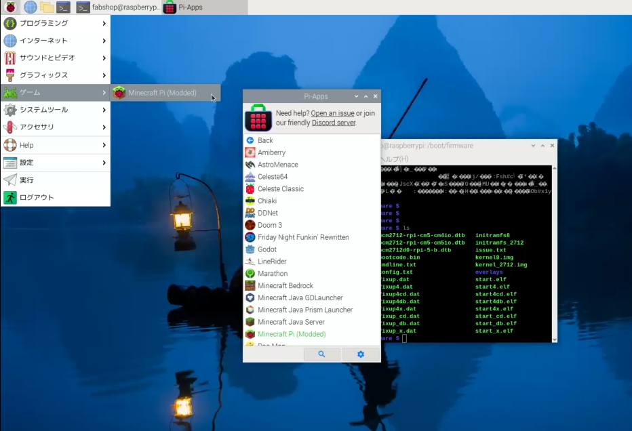Click 'overlays' directory in terminal output
The image size is (632, 431).
pyautogui.click(x=489, y=272)
